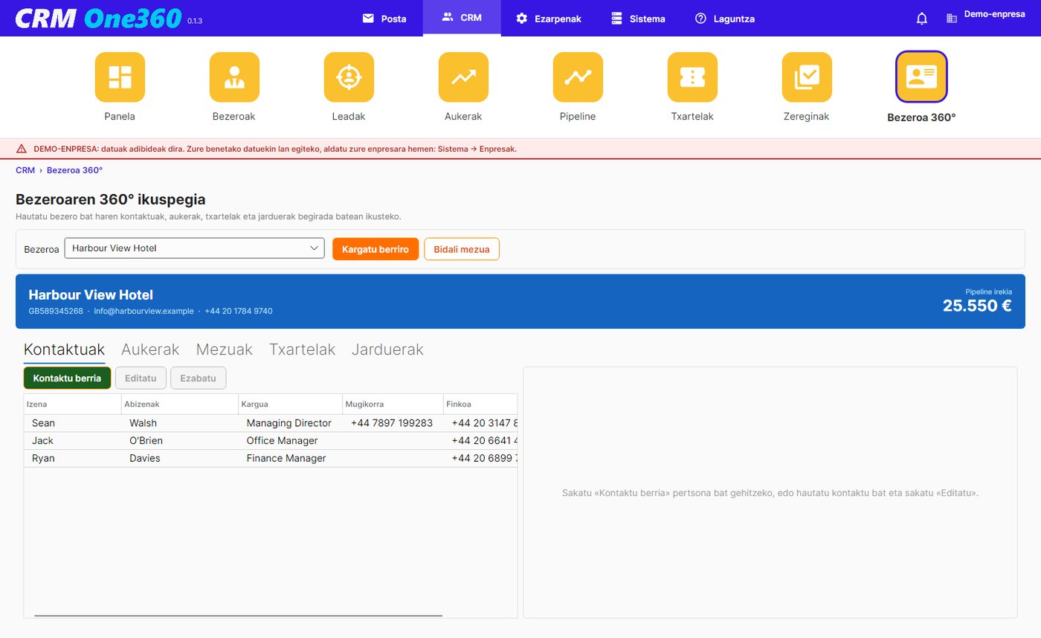Switch to the Aukerak tab

pos(150,349)
